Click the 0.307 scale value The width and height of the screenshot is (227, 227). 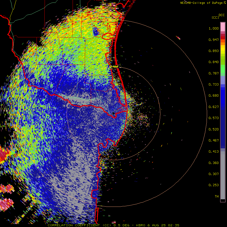click(214, 174)
